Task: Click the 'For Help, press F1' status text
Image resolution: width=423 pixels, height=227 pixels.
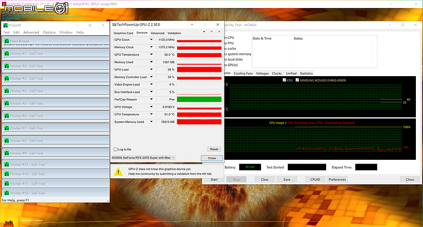Action: pyautogui.click(x=15, y=200)
